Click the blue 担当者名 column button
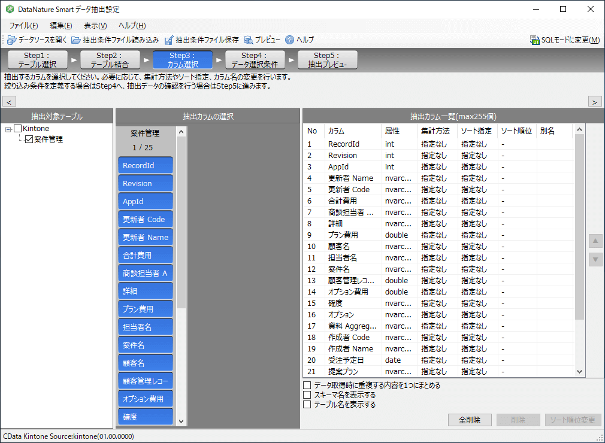The height and width of the screenshot is (443, 605). pos(146,327)
